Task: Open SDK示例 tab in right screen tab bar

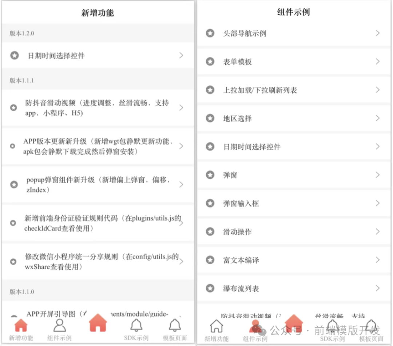Action: click(x=332, y=330)
